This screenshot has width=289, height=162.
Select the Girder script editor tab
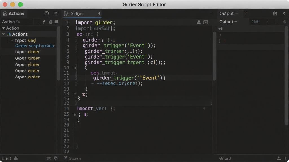tap(82, 13)
